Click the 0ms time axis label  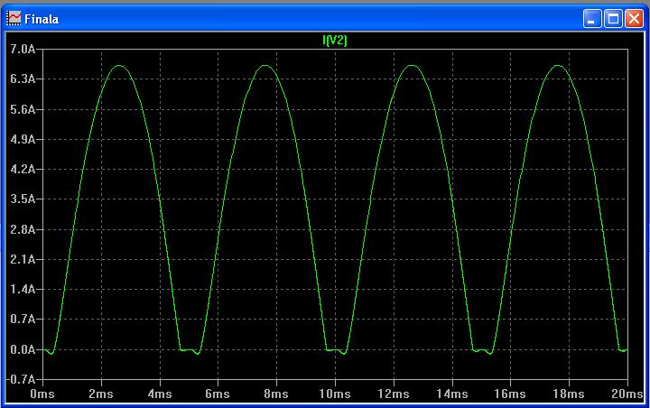[x=42, y=394]
